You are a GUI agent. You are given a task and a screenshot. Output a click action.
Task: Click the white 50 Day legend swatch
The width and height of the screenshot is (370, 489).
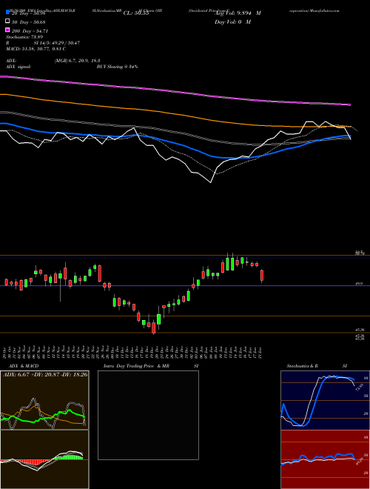(x=7, y=21)
